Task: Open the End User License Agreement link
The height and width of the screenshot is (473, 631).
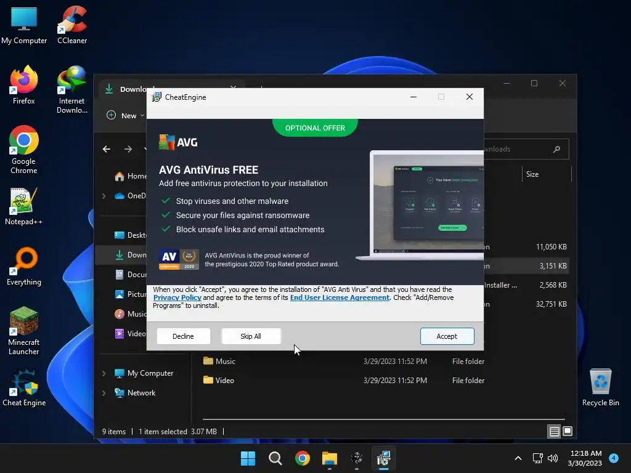Action: tap(340, 297)
